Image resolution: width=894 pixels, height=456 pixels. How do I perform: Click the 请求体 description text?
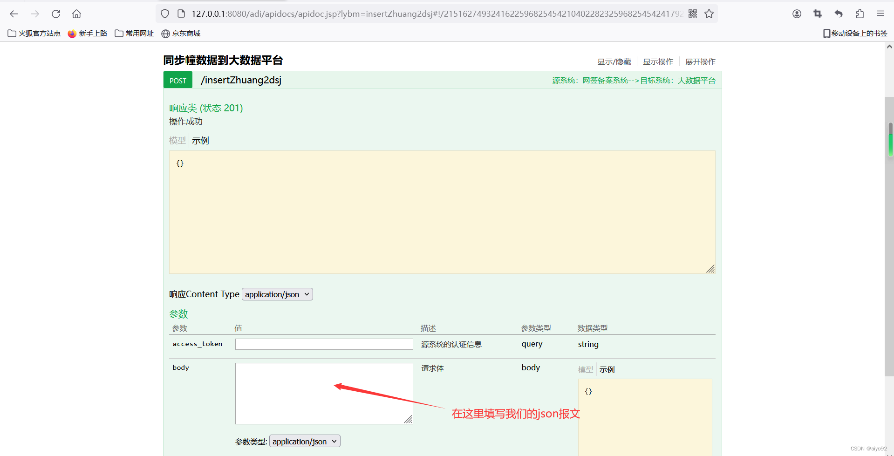tap(433, 368)
